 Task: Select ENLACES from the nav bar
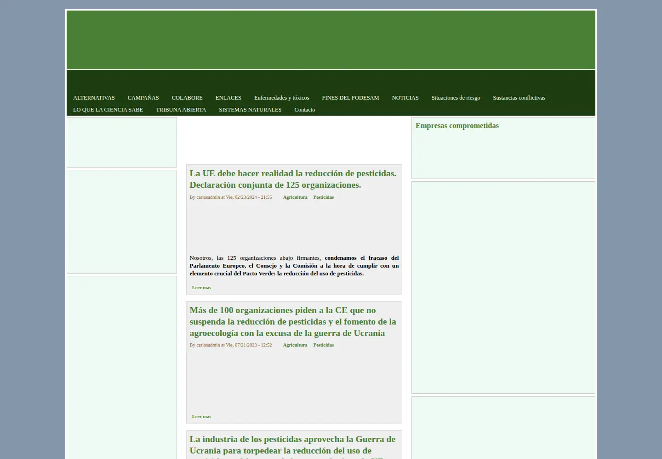point(228,98)
